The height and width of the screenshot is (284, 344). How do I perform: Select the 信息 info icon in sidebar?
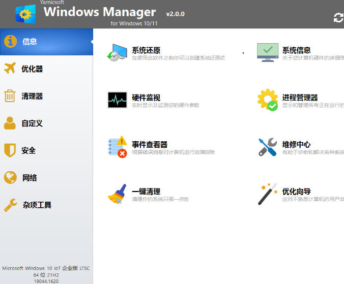pos(10,41)
